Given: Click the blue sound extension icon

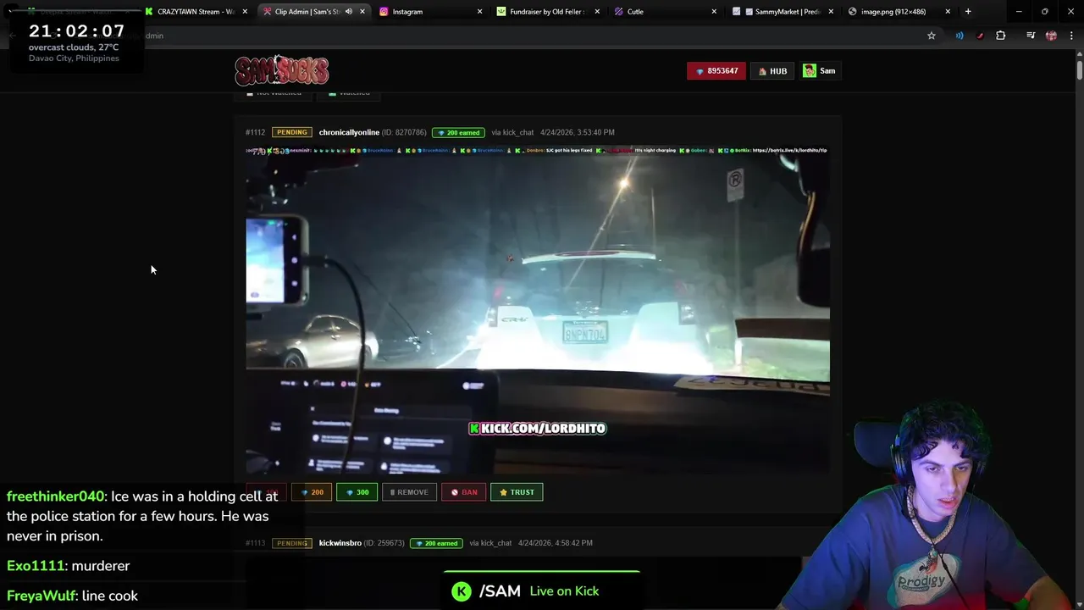Looking at the screenshot, I should tap(960, 36).
